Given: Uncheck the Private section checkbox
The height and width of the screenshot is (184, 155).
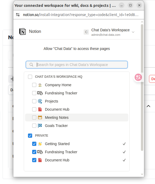Looking at the screenshot, I should click(30, 136).
